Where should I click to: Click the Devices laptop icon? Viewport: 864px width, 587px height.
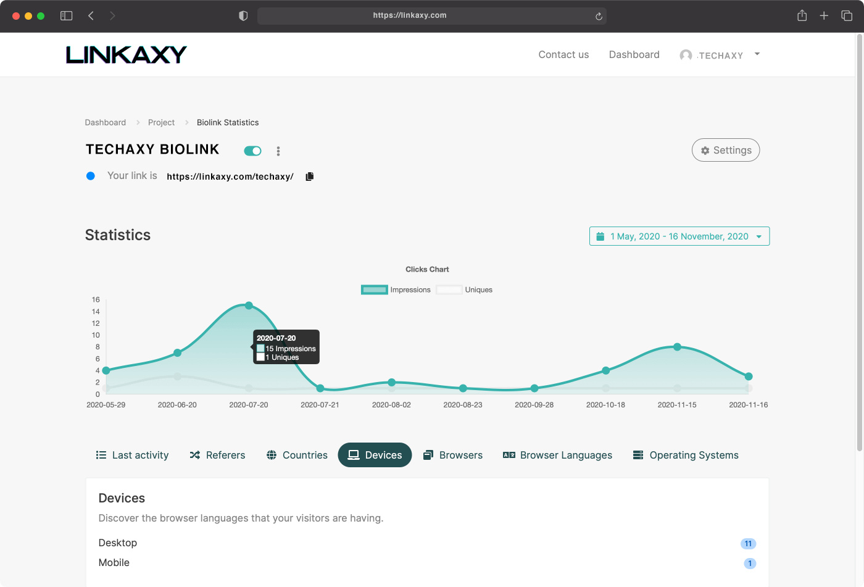point(354,455)
